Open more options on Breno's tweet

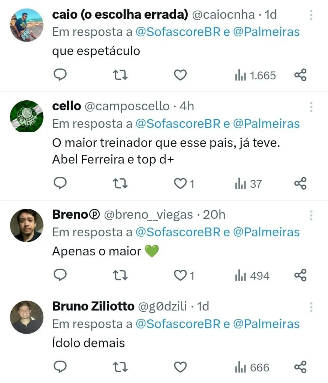point(311,215)
